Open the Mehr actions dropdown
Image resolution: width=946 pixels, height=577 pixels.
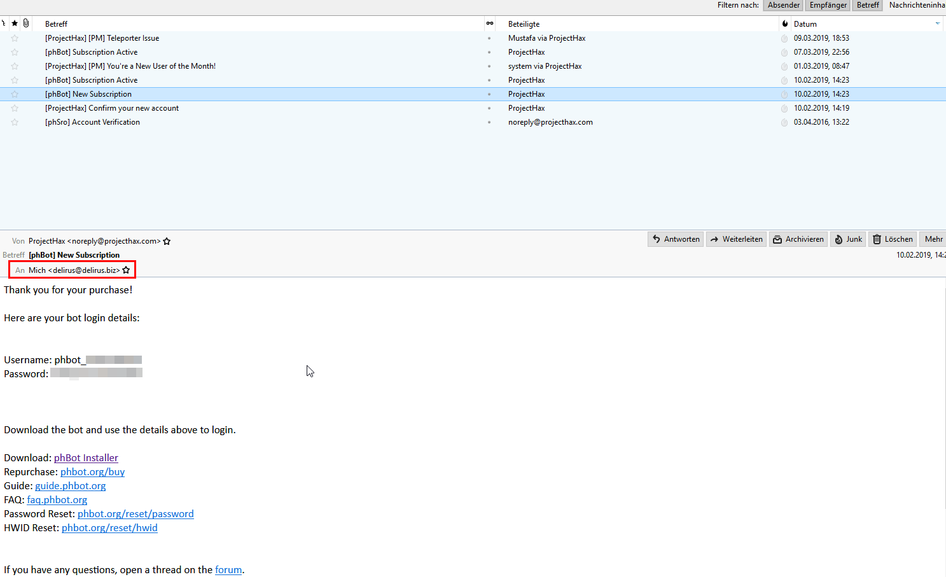pyautogui.click(x=933, y=239)
